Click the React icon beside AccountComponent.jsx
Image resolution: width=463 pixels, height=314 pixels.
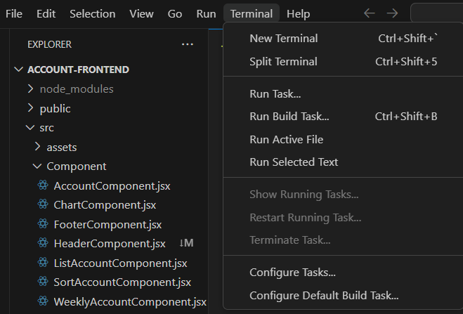click(43, 186)
